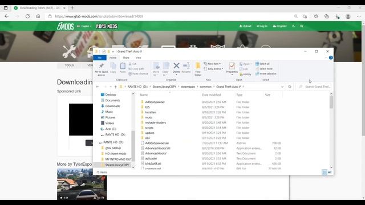The width and height of the screenshot is (365, 205).
Task: Click browser Home button
Action: tap(38, 17)
